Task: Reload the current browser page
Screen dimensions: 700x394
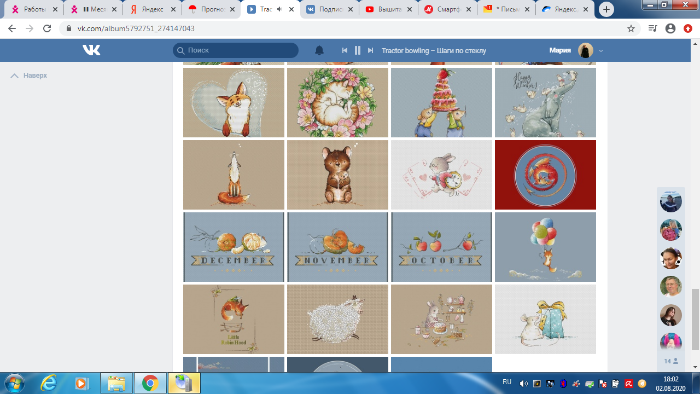Action: click(x=47, y=28)
